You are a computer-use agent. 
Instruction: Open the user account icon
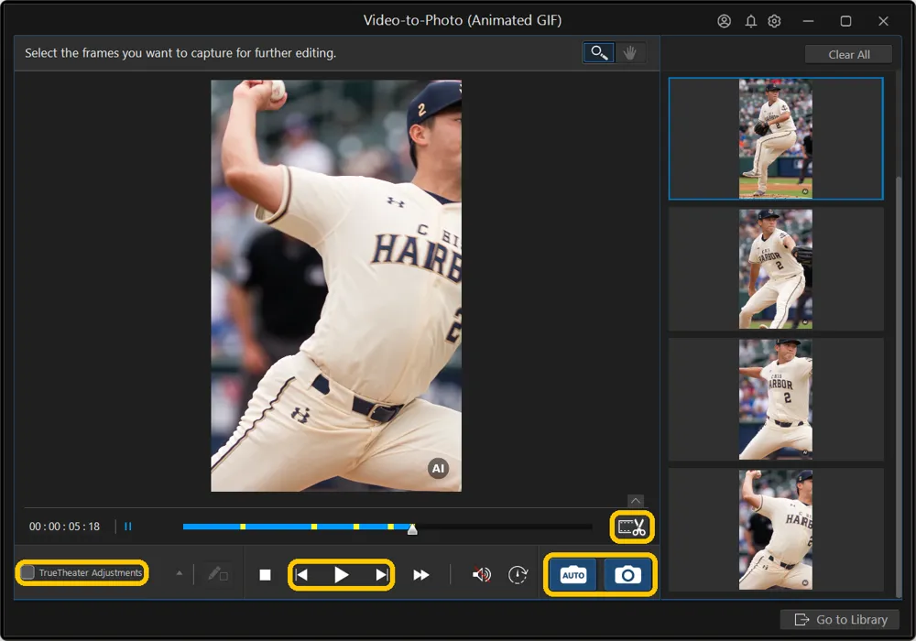pos(724,21)
